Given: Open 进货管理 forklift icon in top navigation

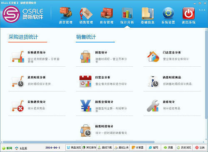Looking at the screenshot, I should pos(66,16).
